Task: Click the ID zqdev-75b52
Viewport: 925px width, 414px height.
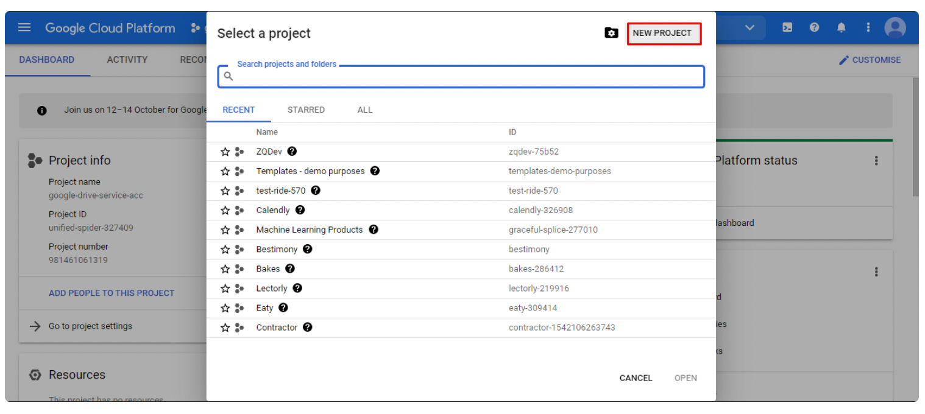Action: click(534, 152)
